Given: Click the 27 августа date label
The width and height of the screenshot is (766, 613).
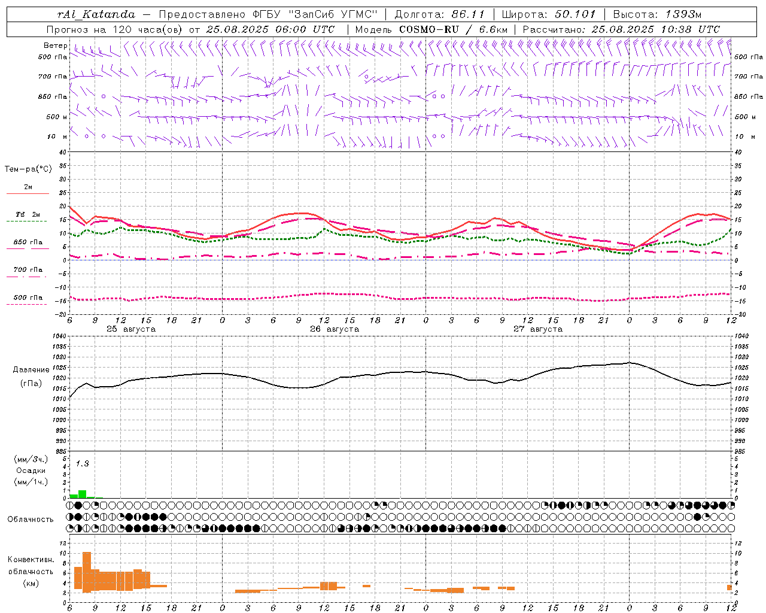Looking at the screenshot, I should pos(538,329).
